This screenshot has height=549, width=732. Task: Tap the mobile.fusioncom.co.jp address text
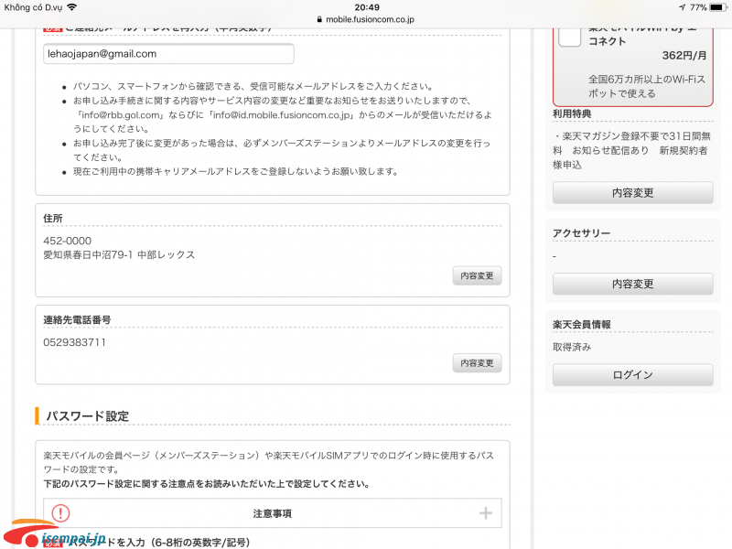click(x=370, y=19)
